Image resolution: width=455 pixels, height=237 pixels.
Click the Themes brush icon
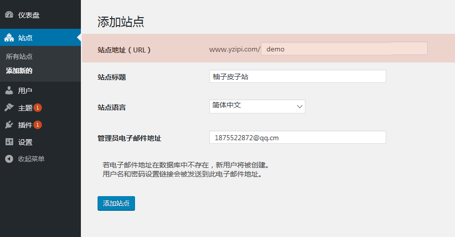tap(9, 108)
